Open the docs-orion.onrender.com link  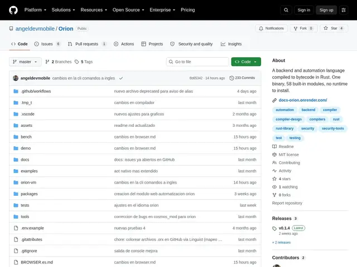coord(303,100)
